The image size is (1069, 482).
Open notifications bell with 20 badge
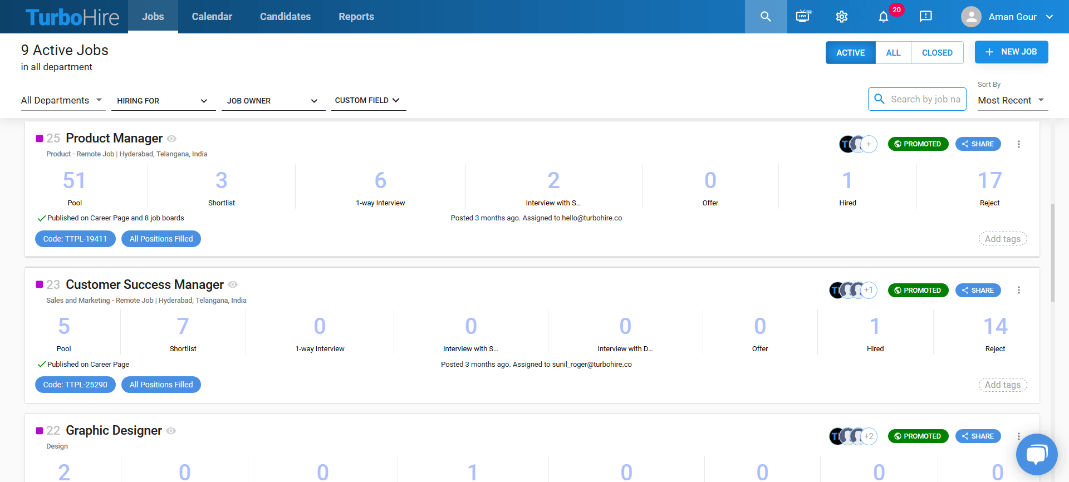[884, 17]
